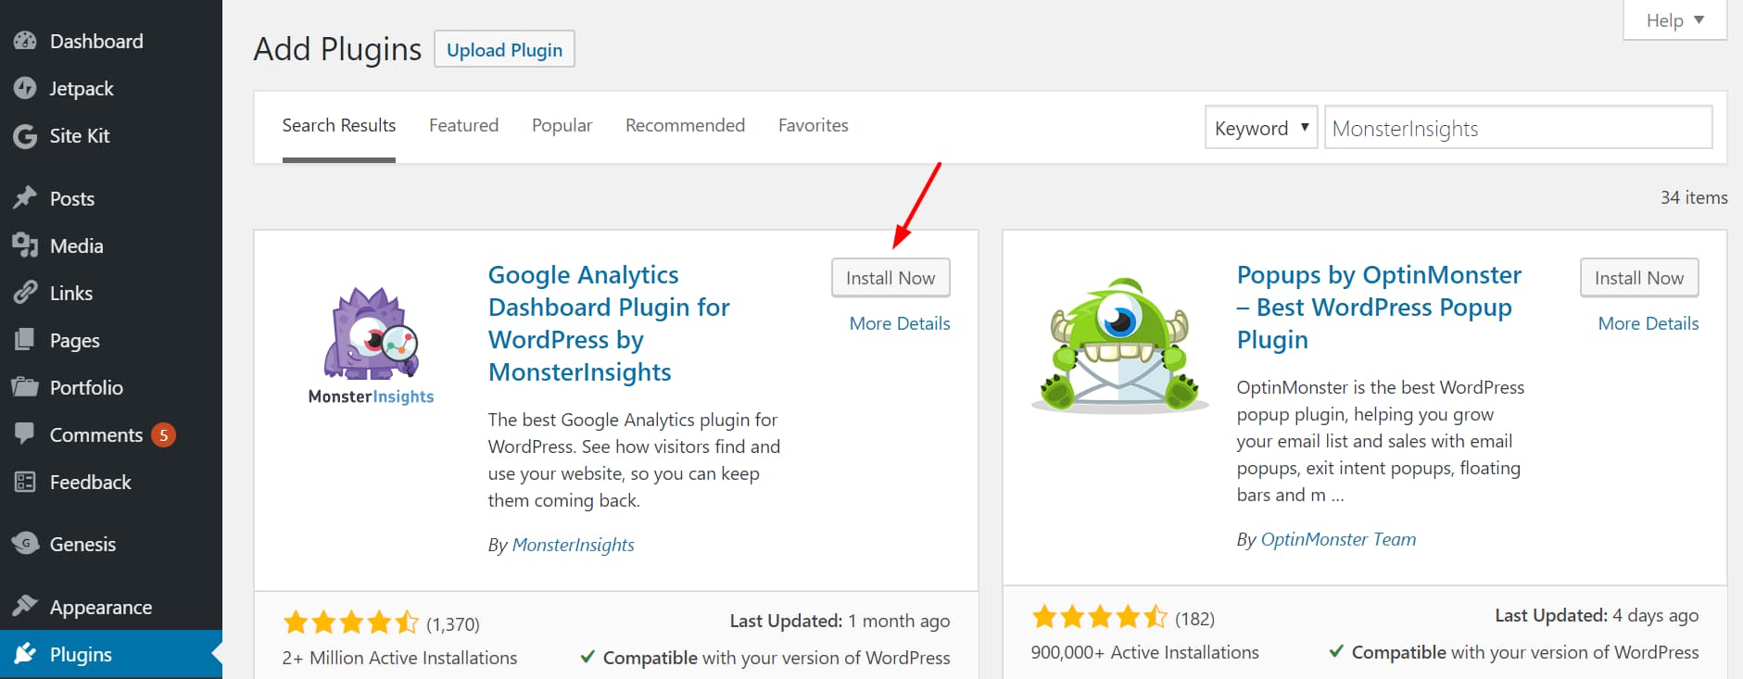
Task: Open the Media menu label
Action: pyautogui.click(x=76, y=245)
